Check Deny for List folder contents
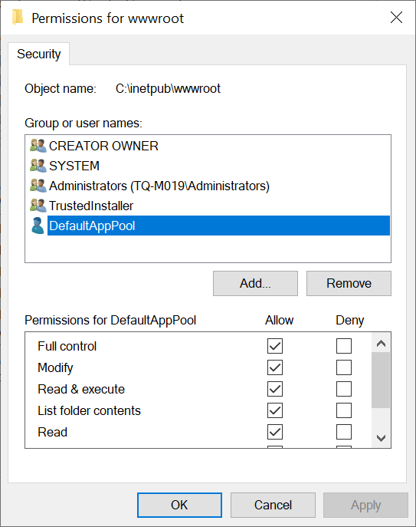Screen dimensions: 416x527 (344, 410)
